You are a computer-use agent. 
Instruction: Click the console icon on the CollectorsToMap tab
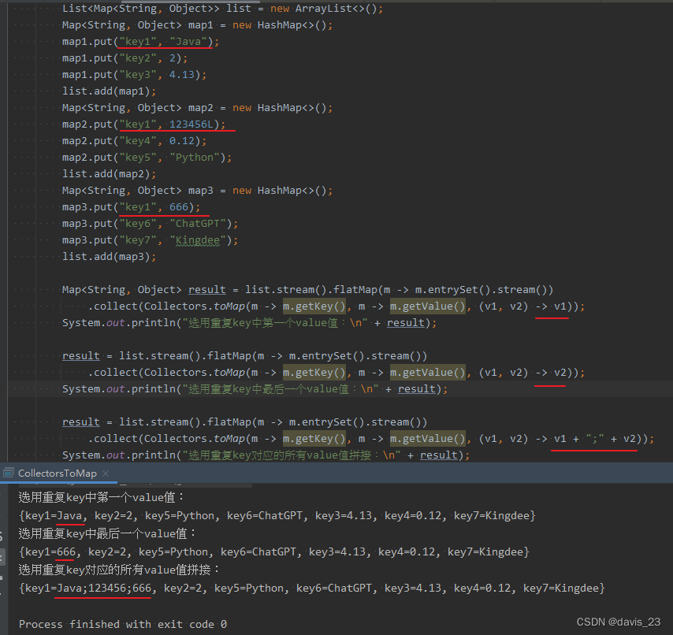pos(9,474)
